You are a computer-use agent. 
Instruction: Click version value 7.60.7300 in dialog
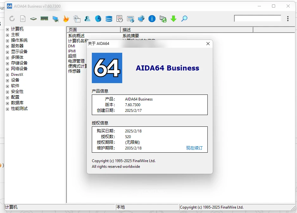click(x=133, y=105)
